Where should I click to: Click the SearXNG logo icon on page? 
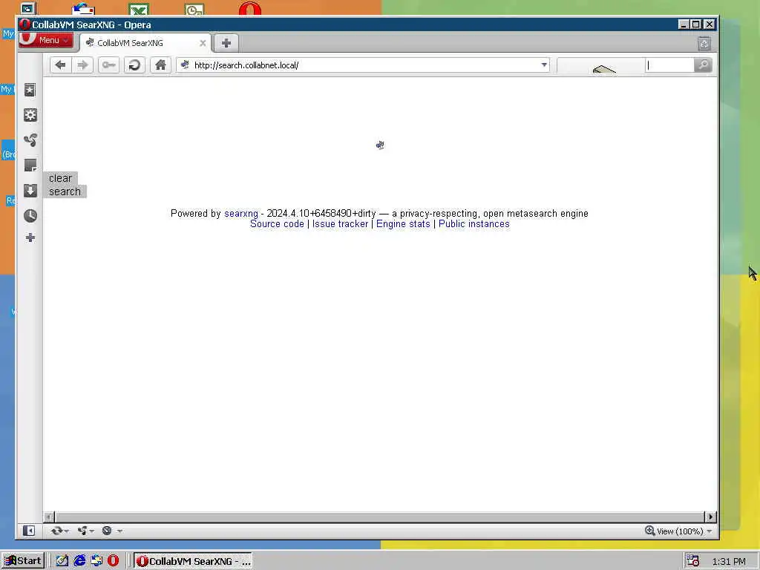tap(380, 145)
